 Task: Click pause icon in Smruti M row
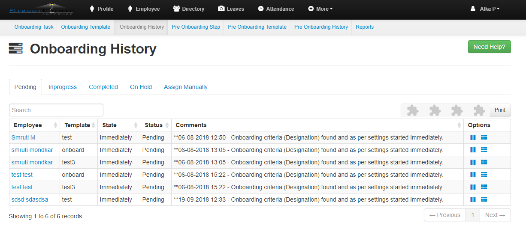tap(473, 137)
